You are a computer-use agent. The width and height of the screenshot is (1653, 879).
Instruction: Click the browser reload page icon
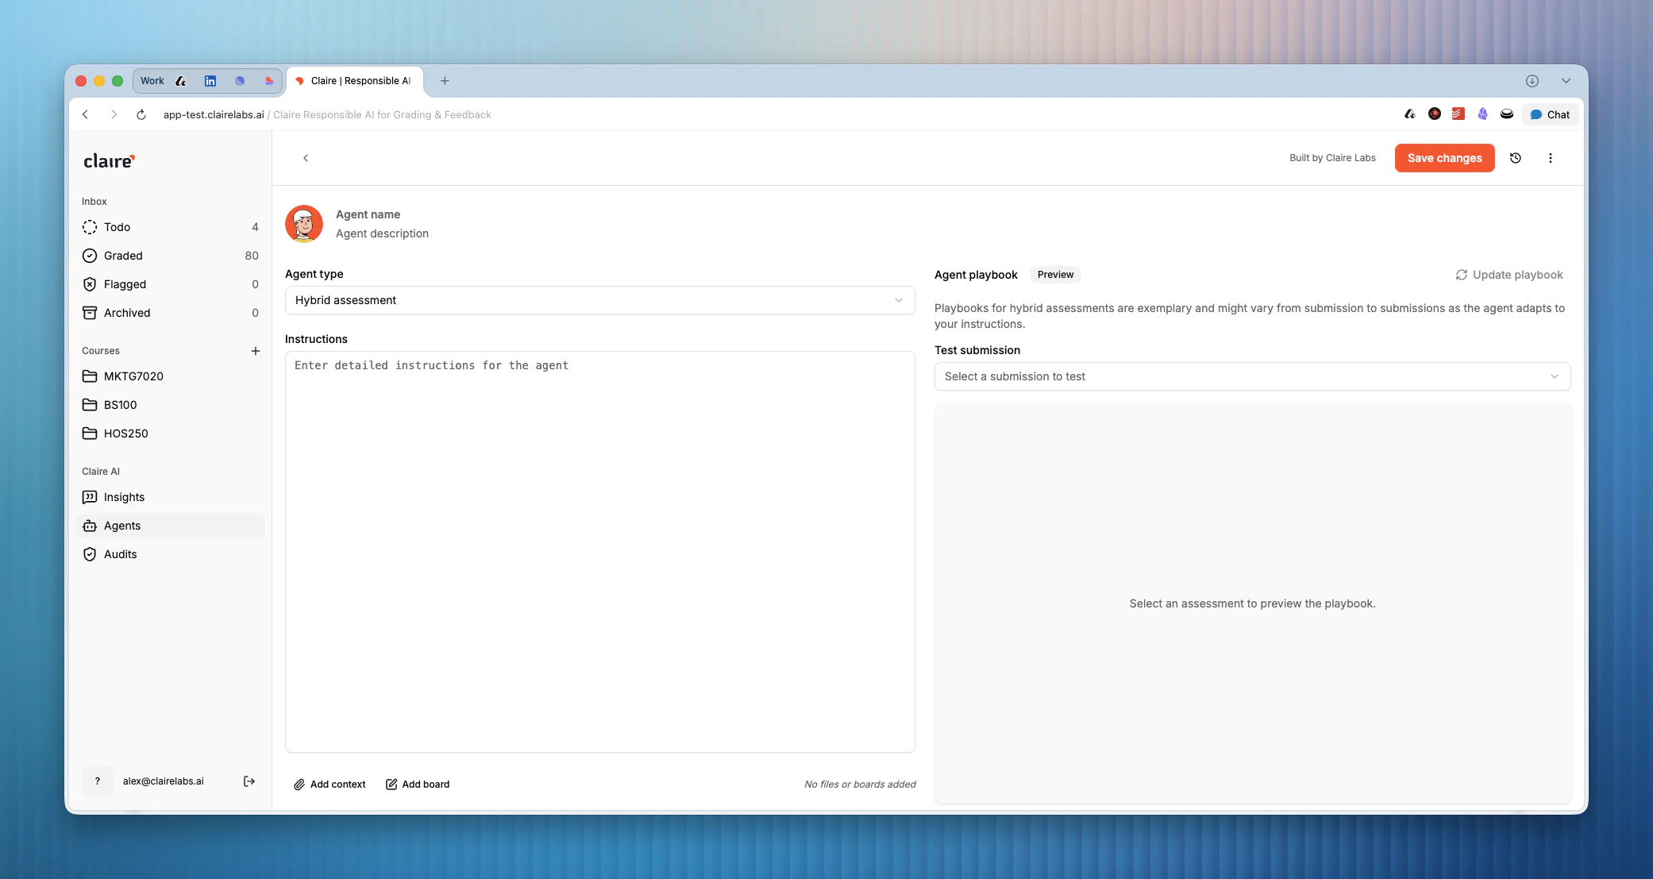(141, 114)
